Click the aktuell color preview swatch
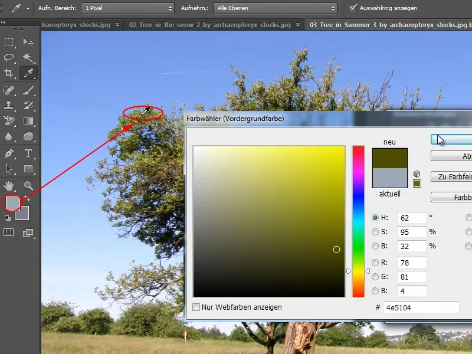 (390, 178)
